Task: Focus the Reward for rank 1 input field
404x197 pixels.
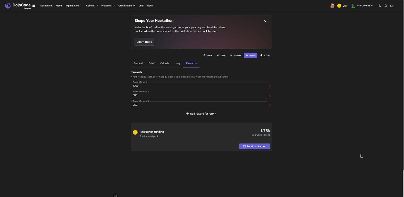Action: pos(199,86)
